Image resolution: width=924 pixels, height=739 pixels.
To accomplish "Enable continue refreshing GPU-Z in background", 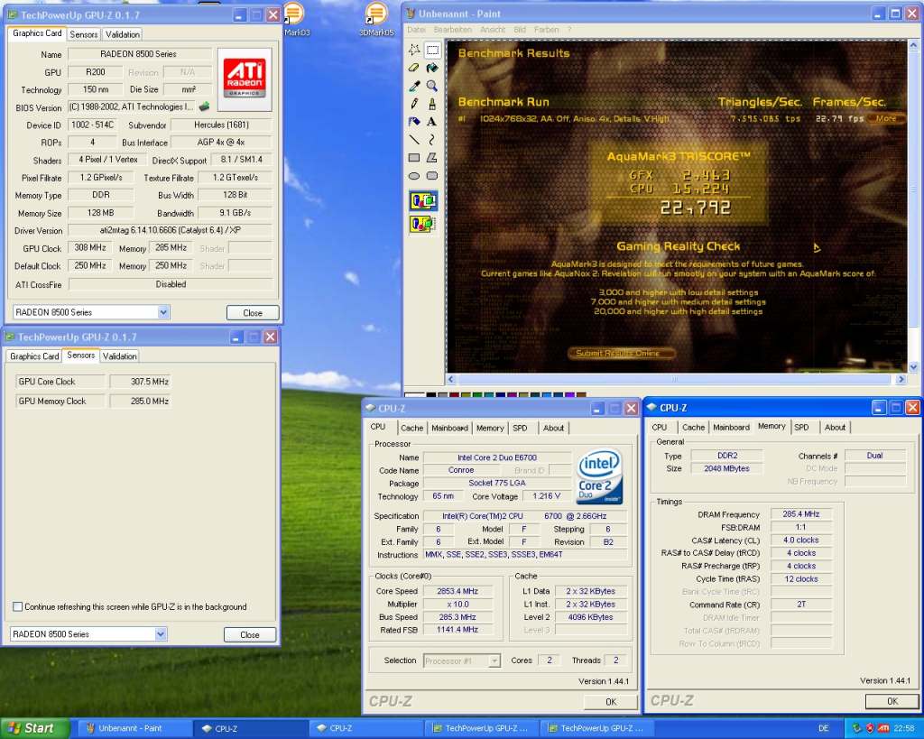I will pos(18,606).
